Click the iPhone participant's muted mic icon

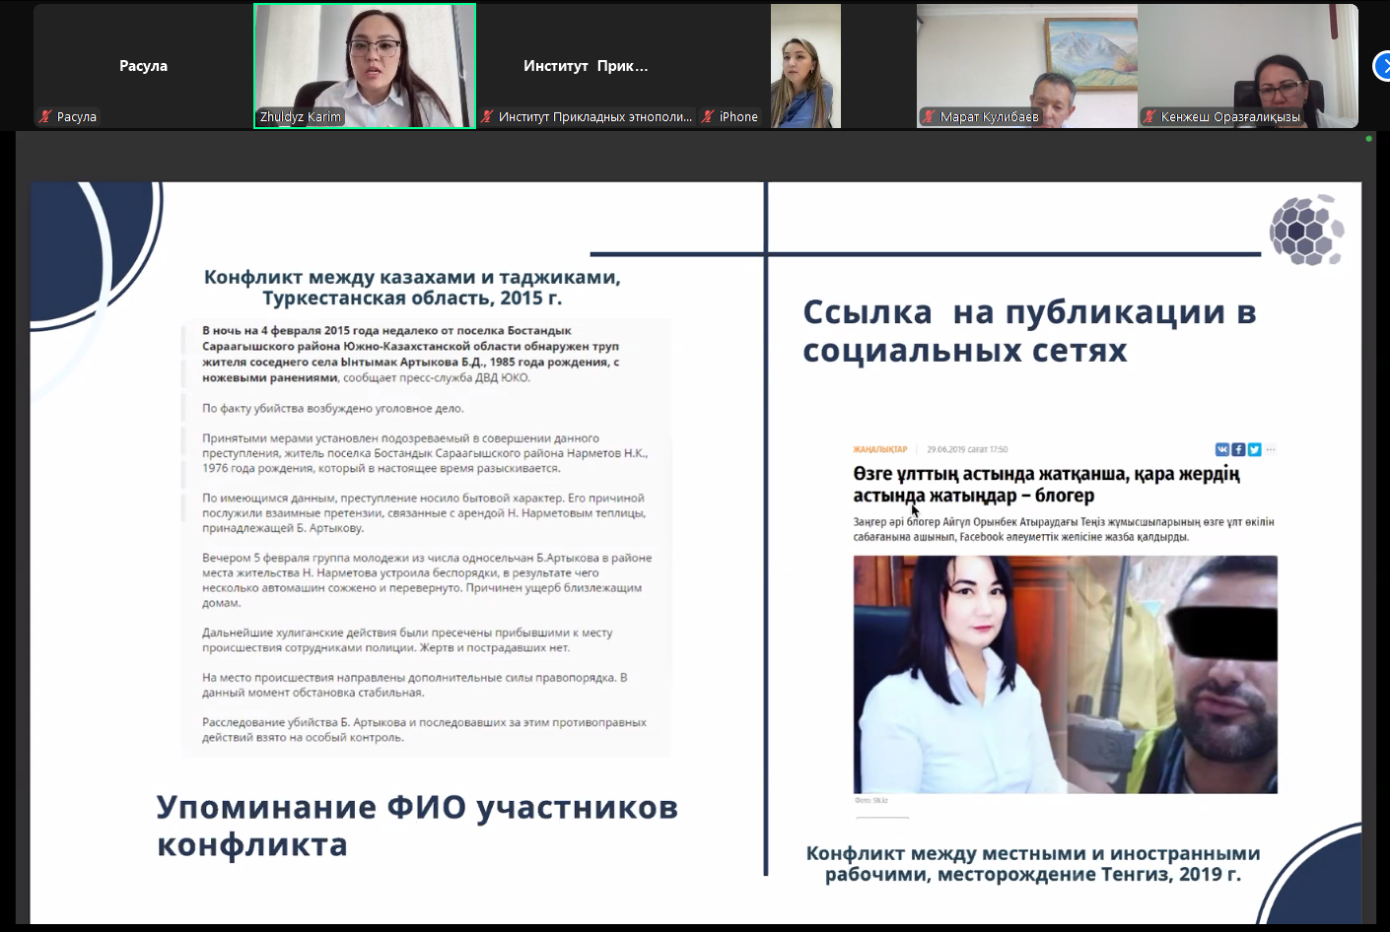(708, 116)
